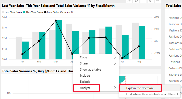Select the teal March This Year bar

[x=59, y=40]
